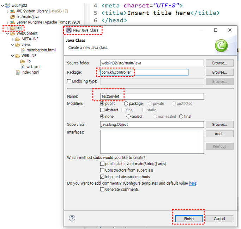Open the 'here' templates configuration link
Screen dimensions: 241x229
point(193,183)
